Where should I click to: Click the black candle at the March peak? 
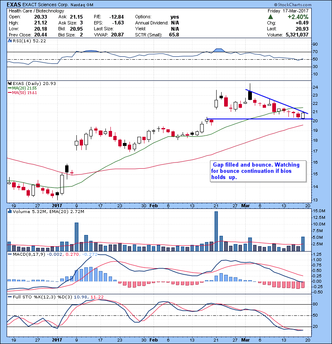[250, 95]
